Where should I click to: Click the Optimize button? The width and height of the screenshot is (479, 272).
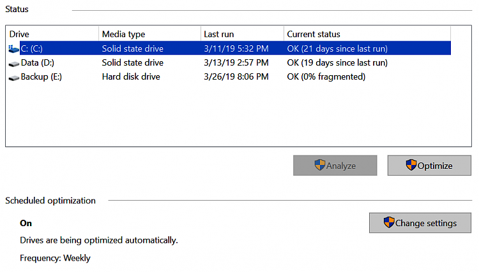429,166
